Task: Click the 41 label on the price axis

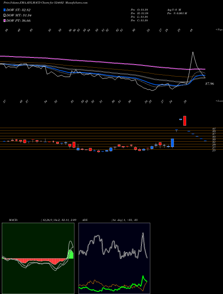Action: click(x=214, y=129)
